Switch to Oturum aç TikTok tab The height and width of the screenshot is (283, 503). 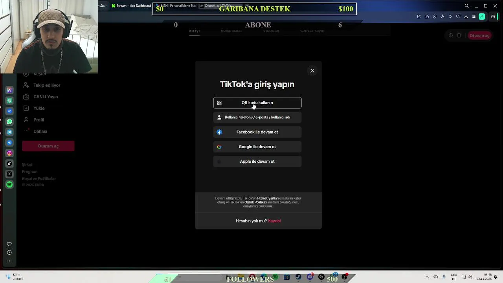(x=220, y=6)
